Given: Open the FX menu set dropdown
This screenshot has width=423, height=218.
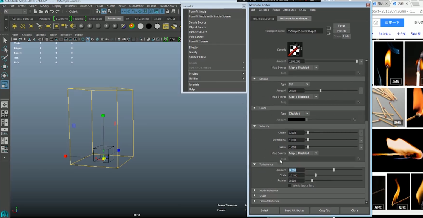Looking at the screenshot, I should click(x=15, y=11).
